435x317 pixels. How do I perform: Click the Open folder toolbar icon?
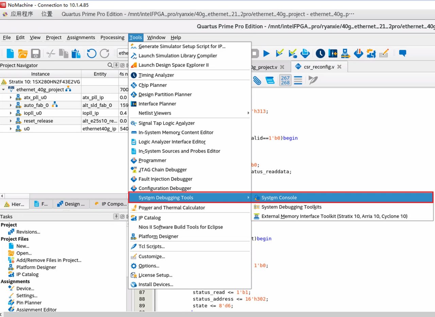(x=23, y=54)
